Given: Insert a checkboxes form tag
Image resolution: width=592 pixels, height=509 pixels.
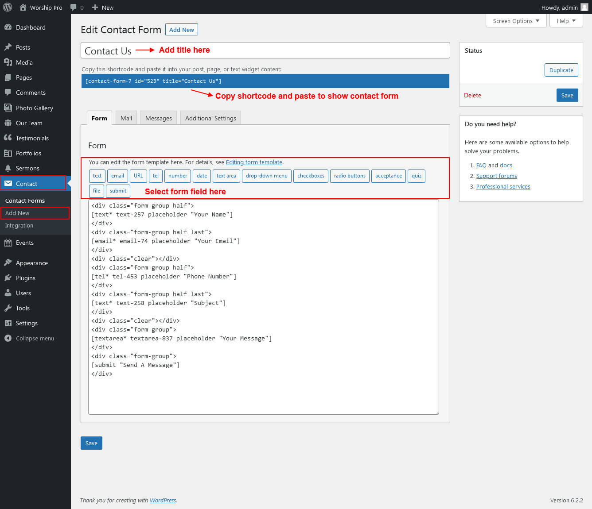Looking at the screenshot, I should coord(311,176).
